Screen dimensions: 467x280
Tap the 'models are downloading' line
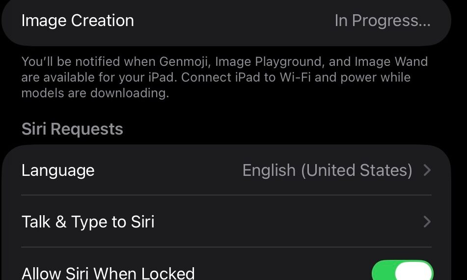[95, 93]
